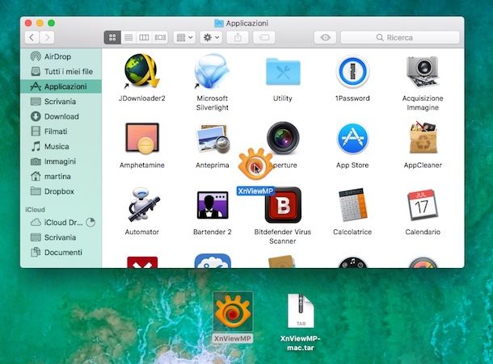
Task: Select the Amphetamine app icon
Action: coord(141,139)
